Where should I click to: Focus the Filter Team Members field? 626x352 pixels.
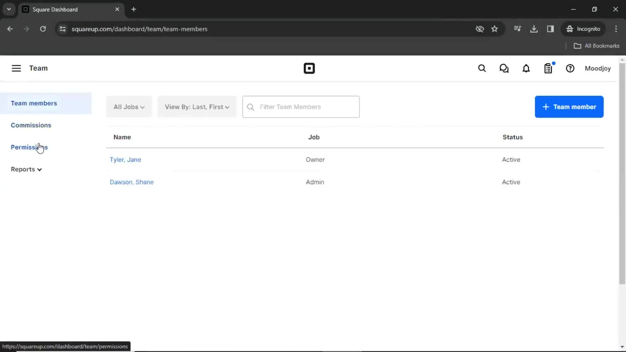point(301,107)
